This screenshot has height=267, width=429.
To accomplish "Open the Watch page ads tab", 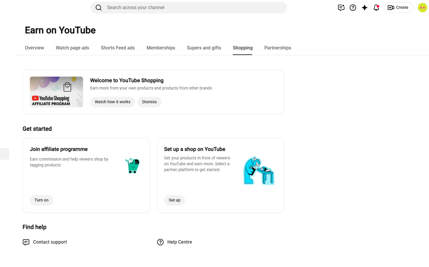I will click(x=73, y=48).
